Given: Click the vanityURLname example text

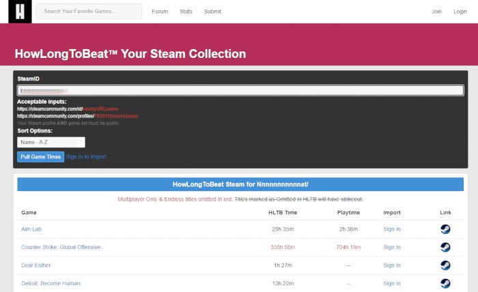Looking at the screenshot, I should click(x=100, y=109).
